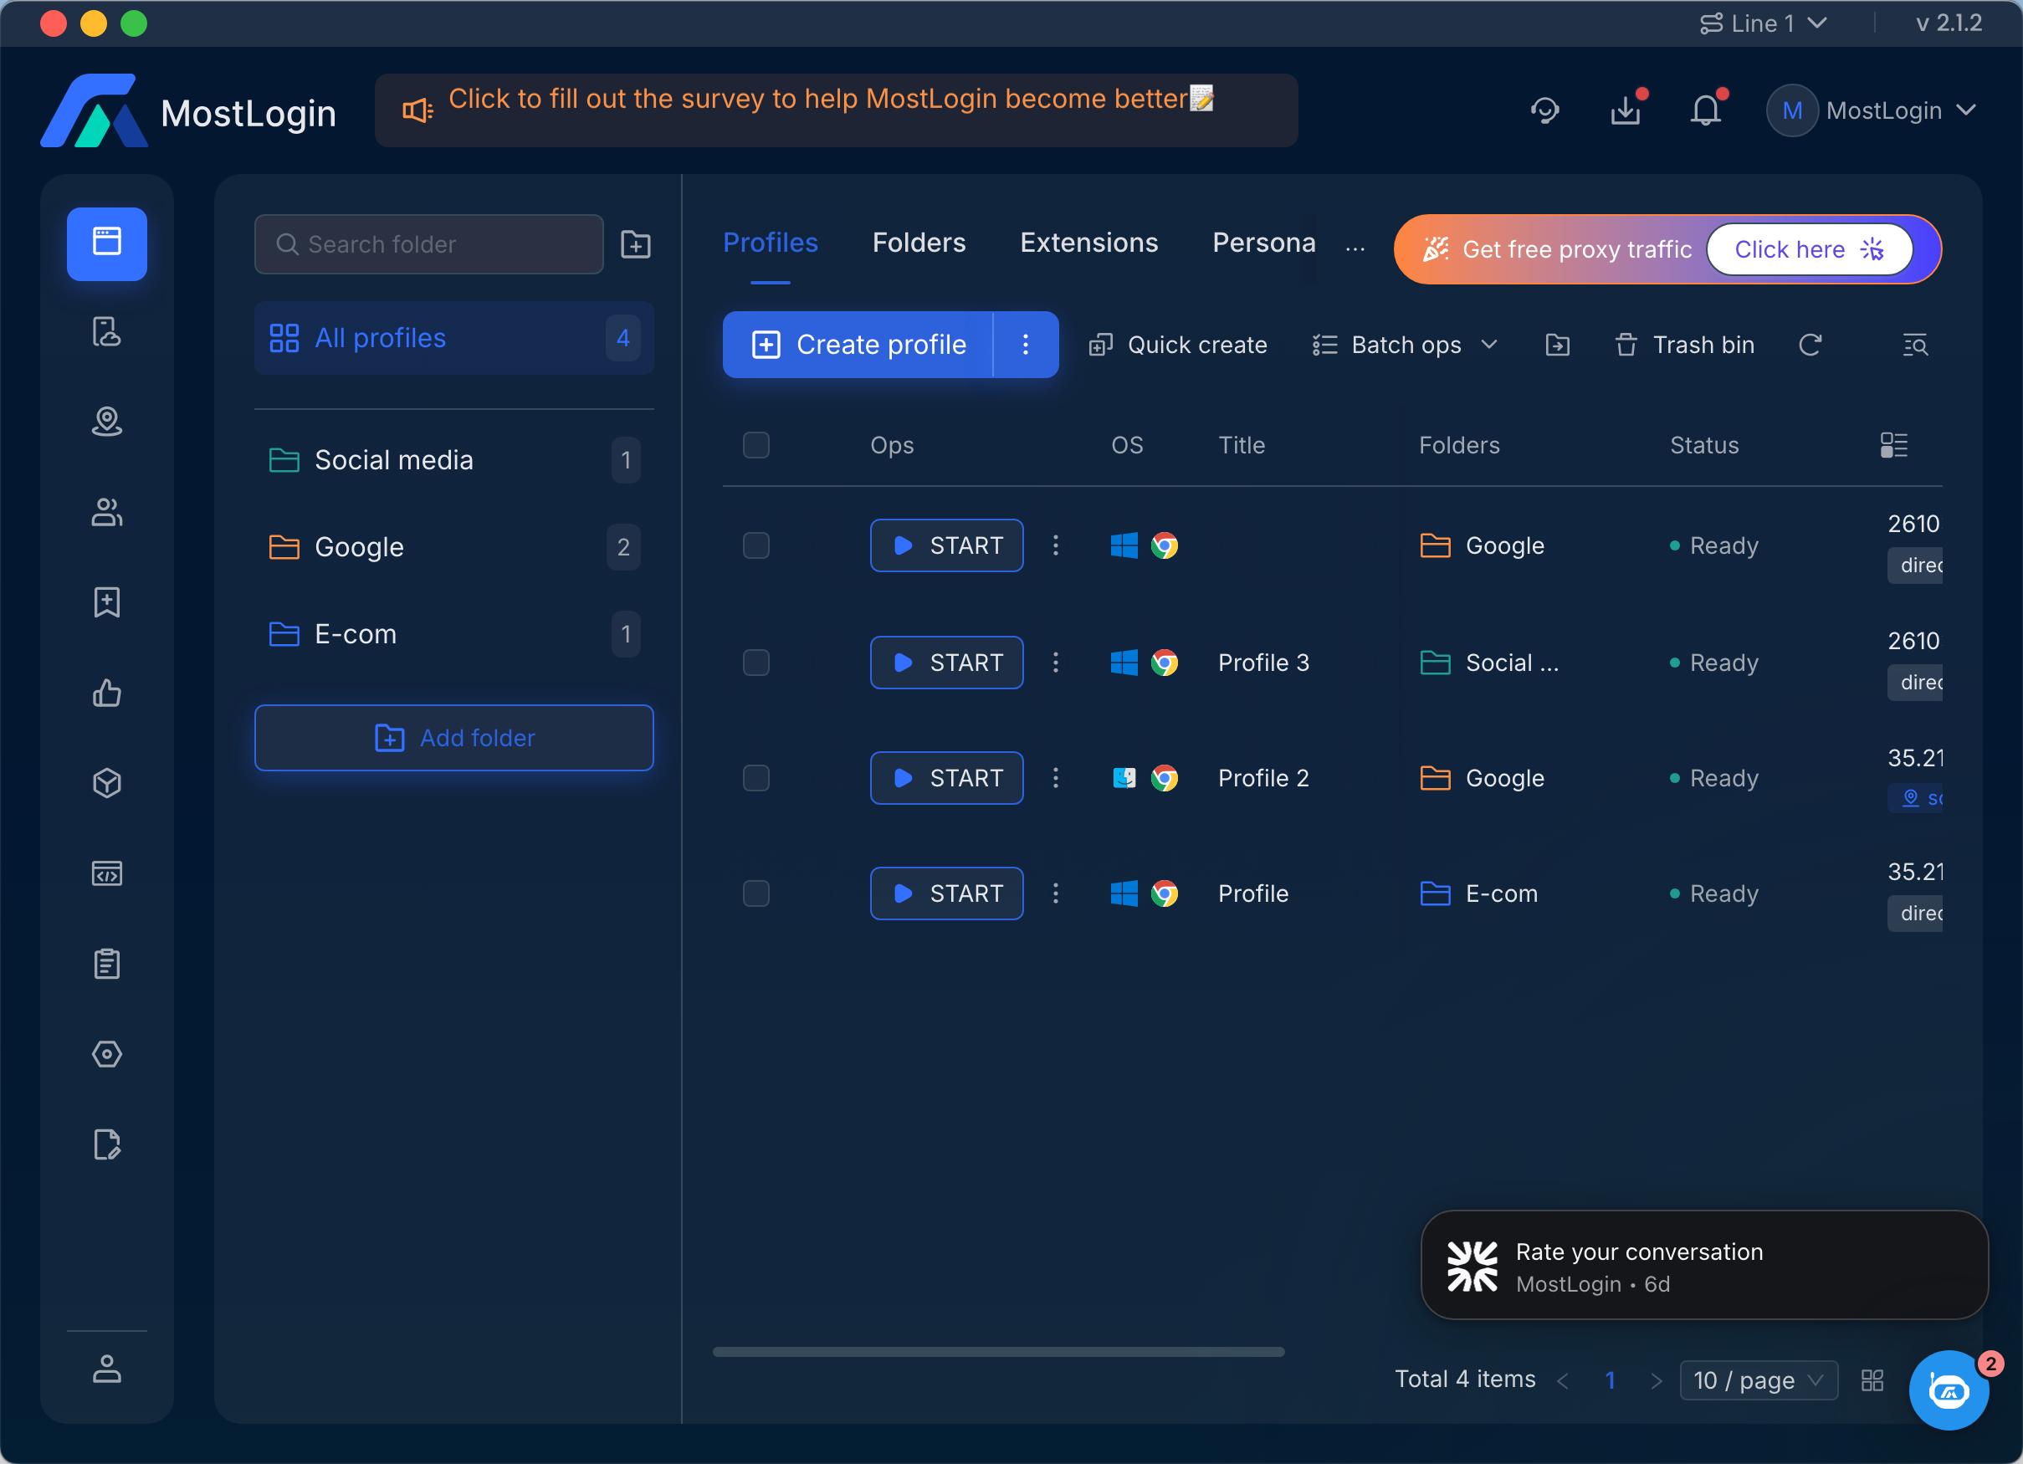This screenshot has width=2023, height=1464.
Task: Focus the Search folder input
Action: [x=429, y=244]
